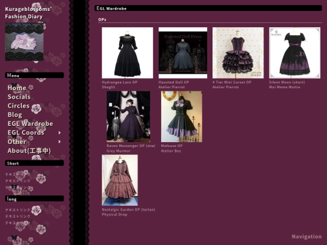Click the Nostalgic Garden OP (tartan) caption
This screenshot has width=327, height=245.
[128, 209]
